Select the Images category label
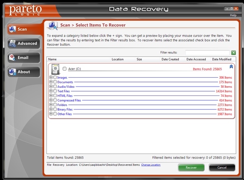244x180 pixels. (x=62, y=78)
